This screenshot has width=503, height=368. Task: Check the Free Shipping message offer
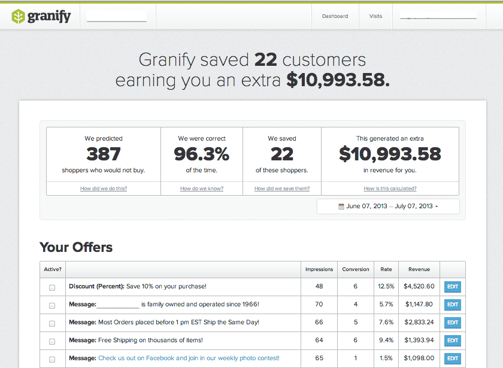(x=52, y=341)
